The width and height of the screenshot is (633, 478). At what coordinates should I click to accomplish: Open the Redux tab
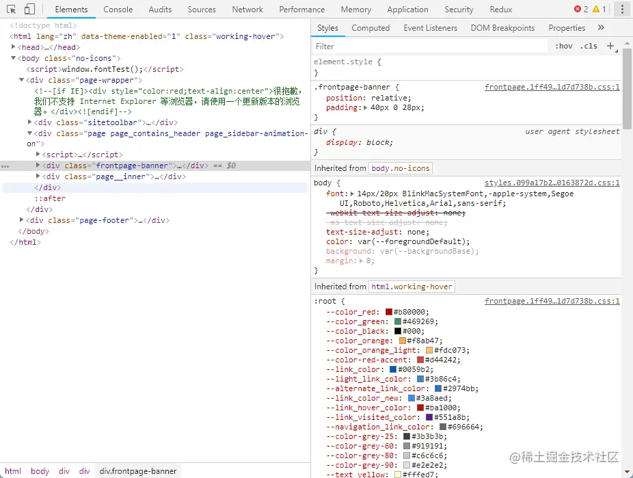pos(500,10)
